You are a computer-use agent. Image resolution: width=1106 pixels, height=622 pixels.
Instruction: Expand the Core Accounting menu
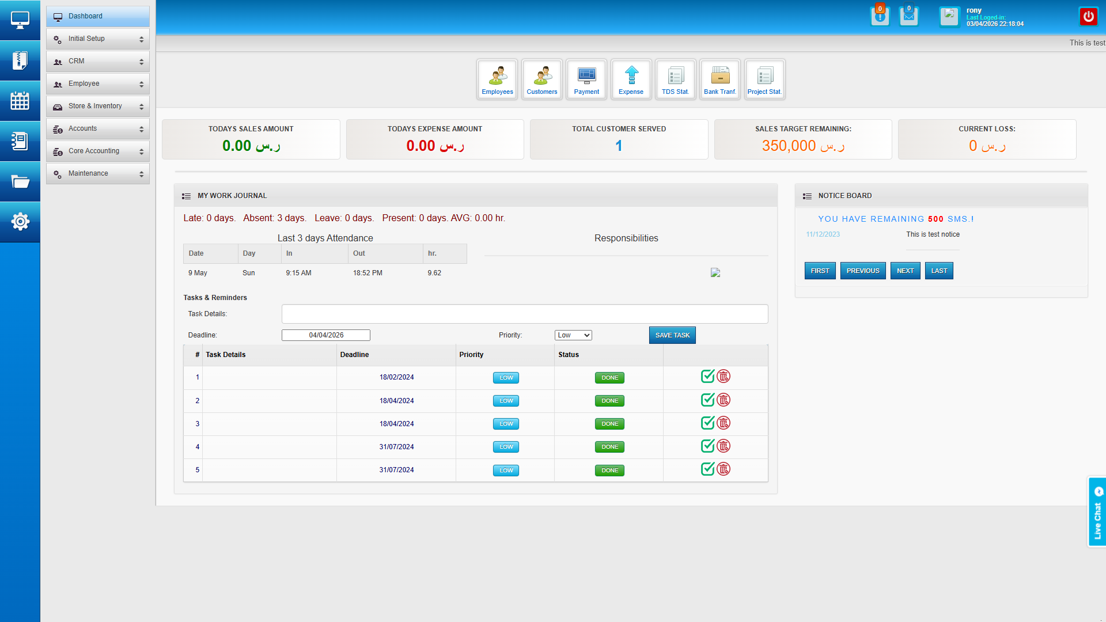98,151
